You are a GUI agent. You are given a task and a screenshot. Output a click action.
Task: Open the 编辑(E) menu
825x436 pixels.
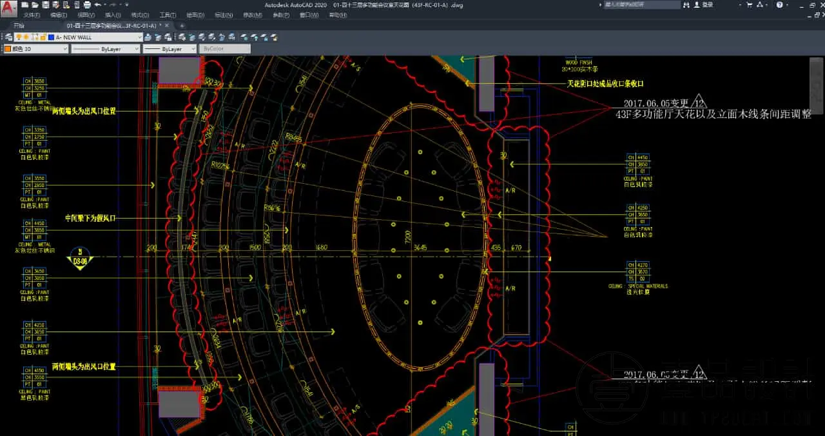point(59,15)
